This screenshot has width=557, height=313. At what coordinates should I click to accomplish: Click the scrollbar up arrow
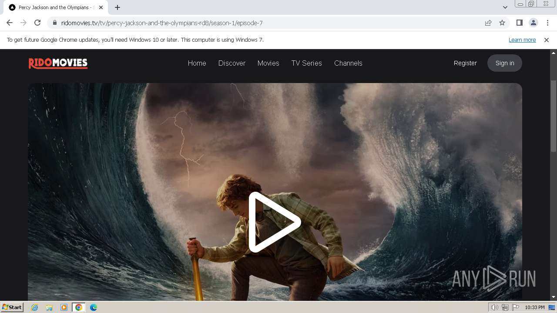click(554, 53)
